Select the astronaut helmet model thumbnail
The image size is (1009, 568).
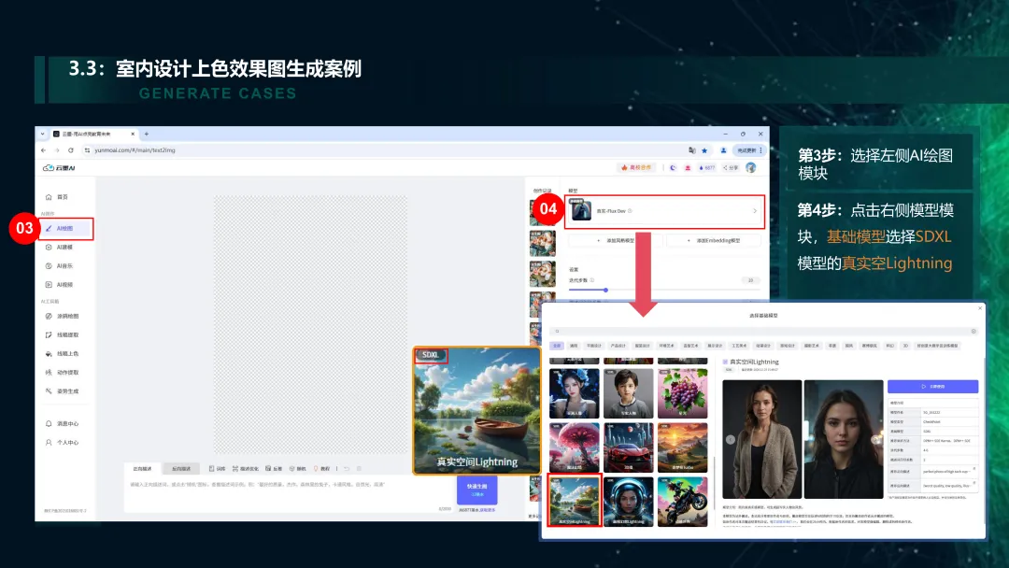tap(628, 501)
